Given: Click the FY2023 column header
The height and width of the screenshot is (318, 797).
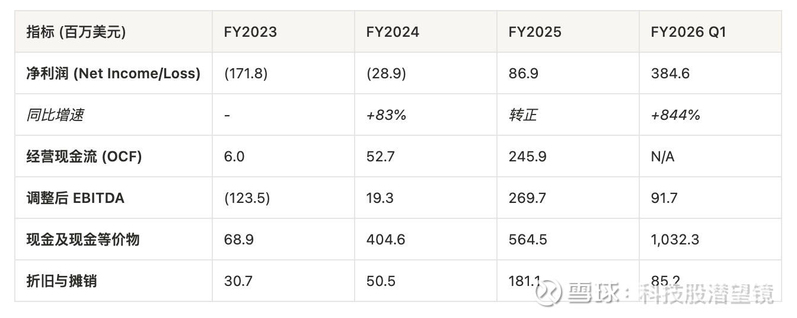Looking at the screenshot, I should pos(250,32).
